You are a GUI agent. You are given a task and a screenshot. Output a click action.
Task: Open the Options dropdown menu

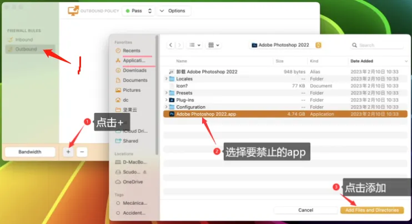click(x=173, y=11)
